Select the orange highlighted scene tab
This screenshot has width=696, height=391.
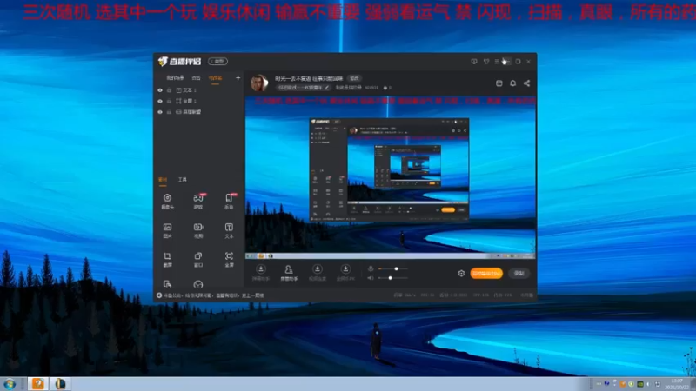click(215, 78)
